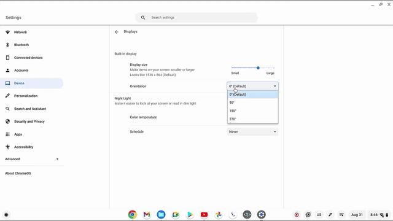The height and width of the screenshot is (221, 393).
Task: Open Gmail from the shelf
Action: click(x=147, y=214)
